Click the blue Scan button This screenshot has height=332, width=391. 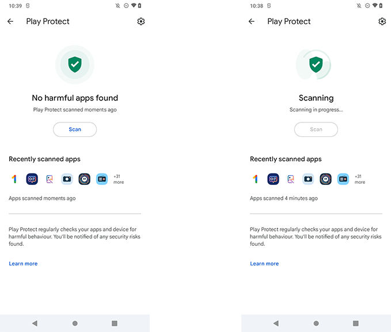click(x=75, y=129)
